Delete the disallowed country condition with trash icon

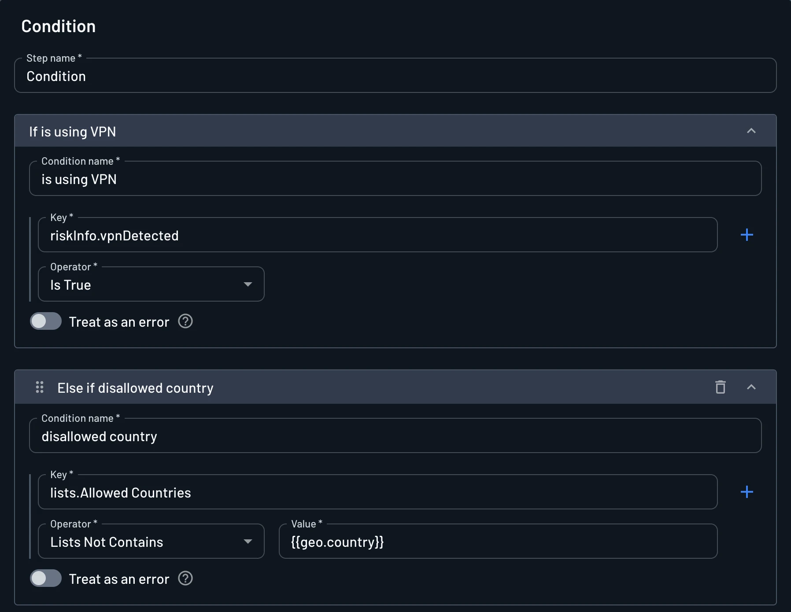(721, 387)
